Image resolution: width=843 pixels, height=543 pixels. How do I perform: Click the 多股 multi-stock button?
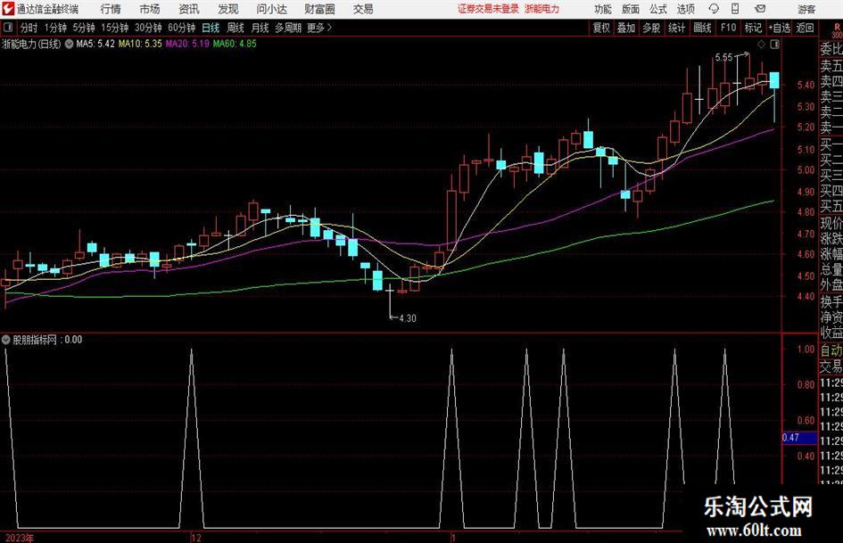coord(651,28)
